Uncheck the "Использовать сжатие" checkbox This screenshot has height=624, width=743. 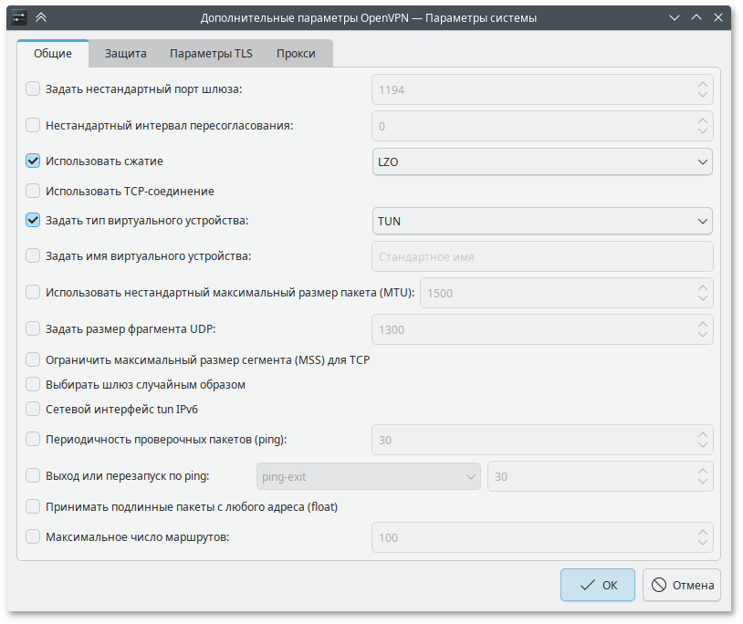(33, 161)
